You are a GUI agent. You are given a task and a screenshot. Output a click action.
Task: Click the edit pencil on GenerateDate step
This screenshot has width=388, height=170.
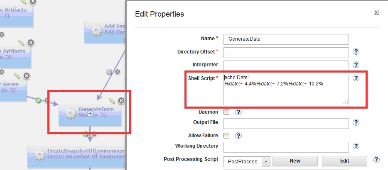coord(112,100)
